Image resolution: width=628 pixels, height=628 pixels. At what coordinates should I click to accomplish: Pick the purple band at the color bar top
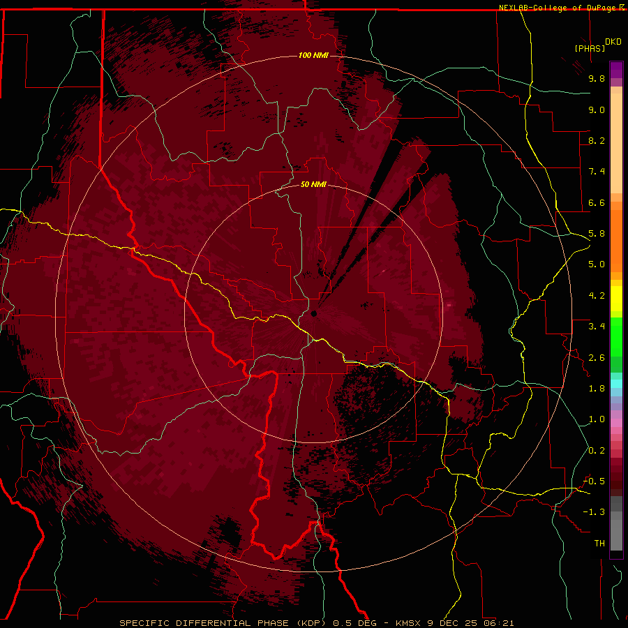click(x=616, y=70)
